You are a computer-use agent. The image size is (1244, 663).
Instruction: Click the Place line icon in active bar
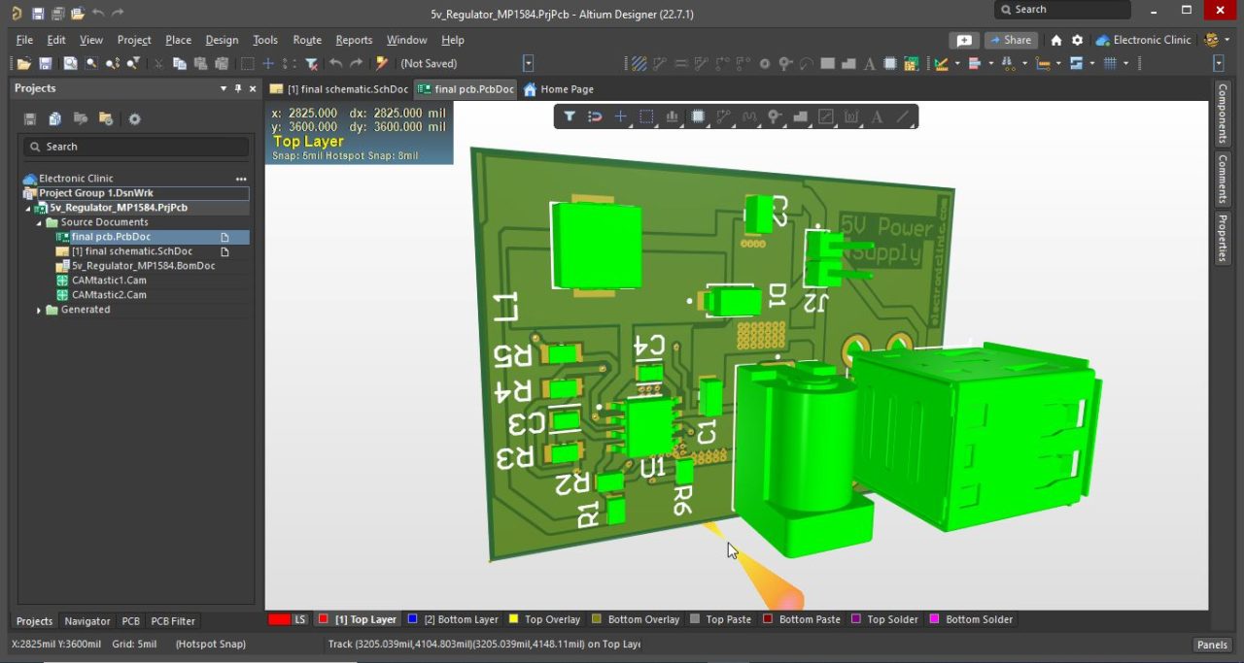(x=902, y=116)
